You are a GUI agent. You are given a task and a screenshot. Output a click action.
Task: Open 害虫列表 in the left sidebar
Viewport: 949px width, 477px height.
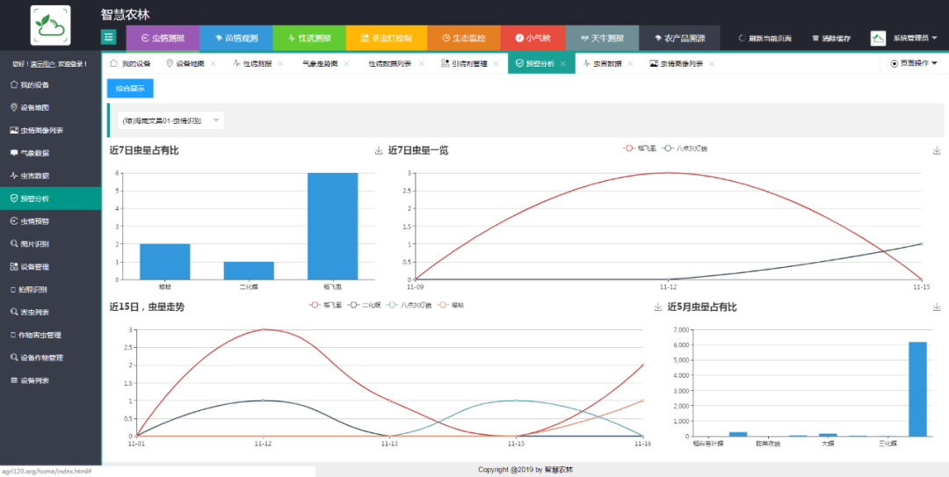50,312
